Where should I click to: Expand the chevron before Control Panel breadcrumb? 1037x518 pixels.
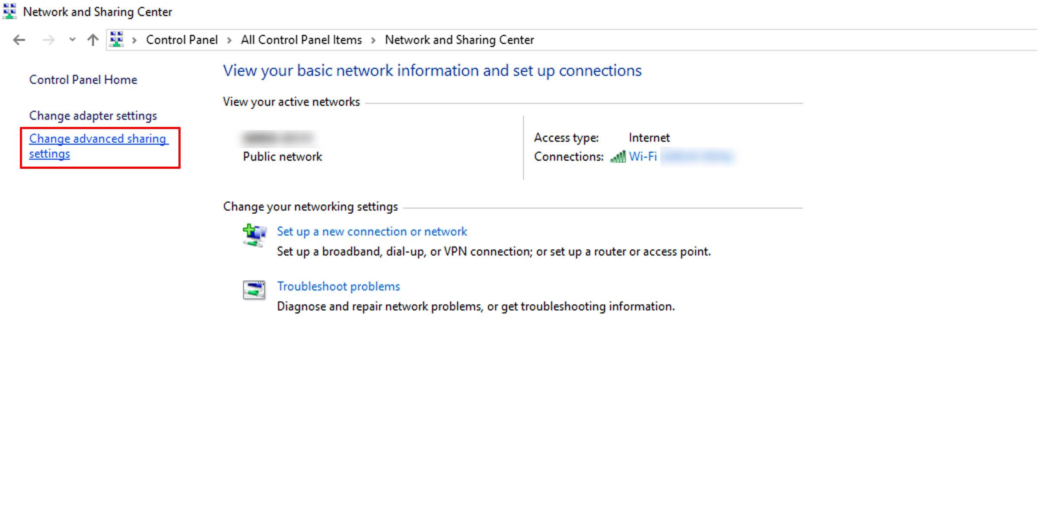point(134,40)
